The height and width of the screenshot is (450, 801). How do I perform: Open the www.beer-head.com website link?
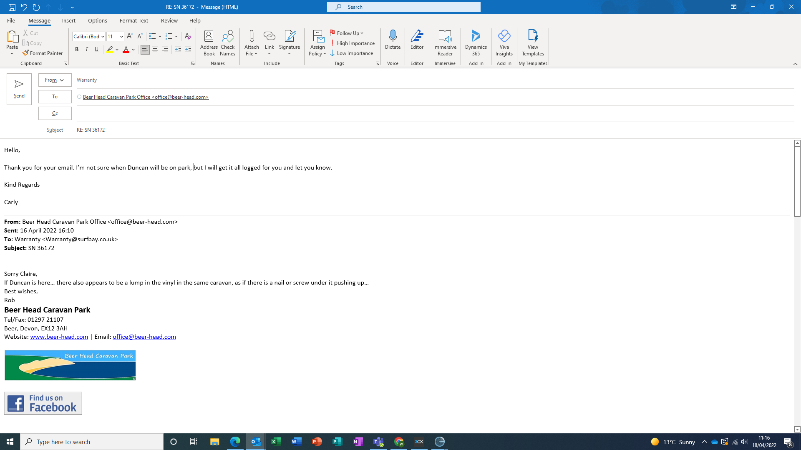pos(59,337)
